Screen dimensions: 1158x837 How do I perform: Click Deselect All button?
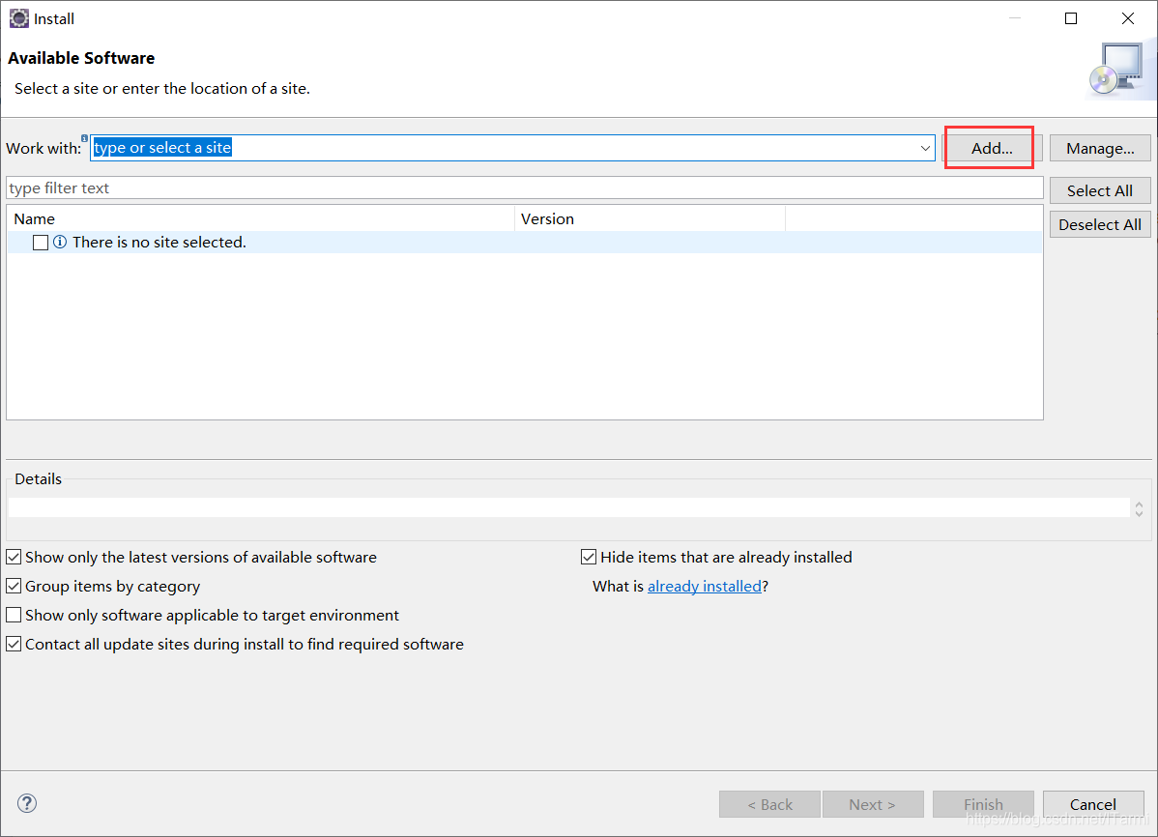point(1100,224)
